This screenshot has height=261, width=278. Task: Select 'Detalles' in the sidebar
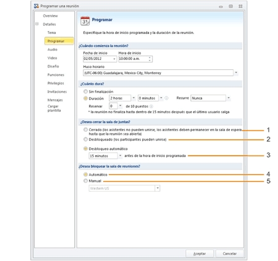coord(49,24)
